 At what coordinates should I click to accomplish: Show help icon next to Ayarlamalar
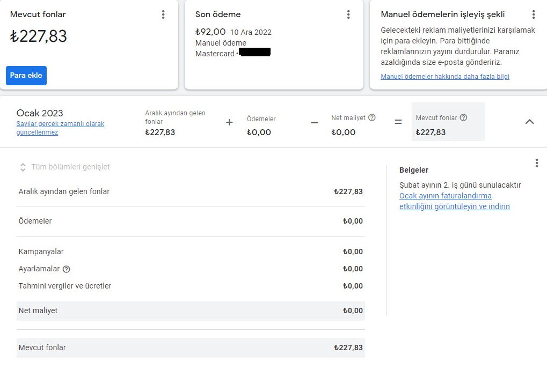pos(66,269)
